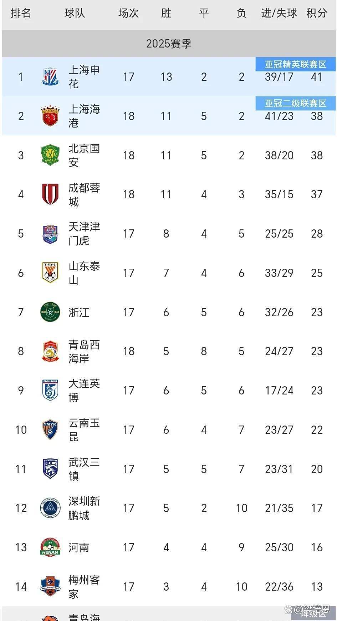Tap the Beijing Guoan green badge
Viewport: 337px width, 621px height.
pos(50,155)
